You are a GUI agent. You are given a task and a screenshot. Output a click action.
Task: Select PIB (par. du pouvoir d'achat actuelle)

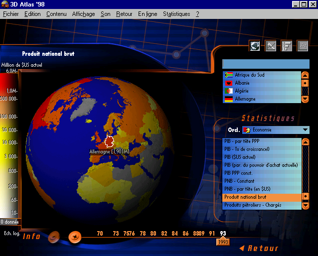point(262,165)
